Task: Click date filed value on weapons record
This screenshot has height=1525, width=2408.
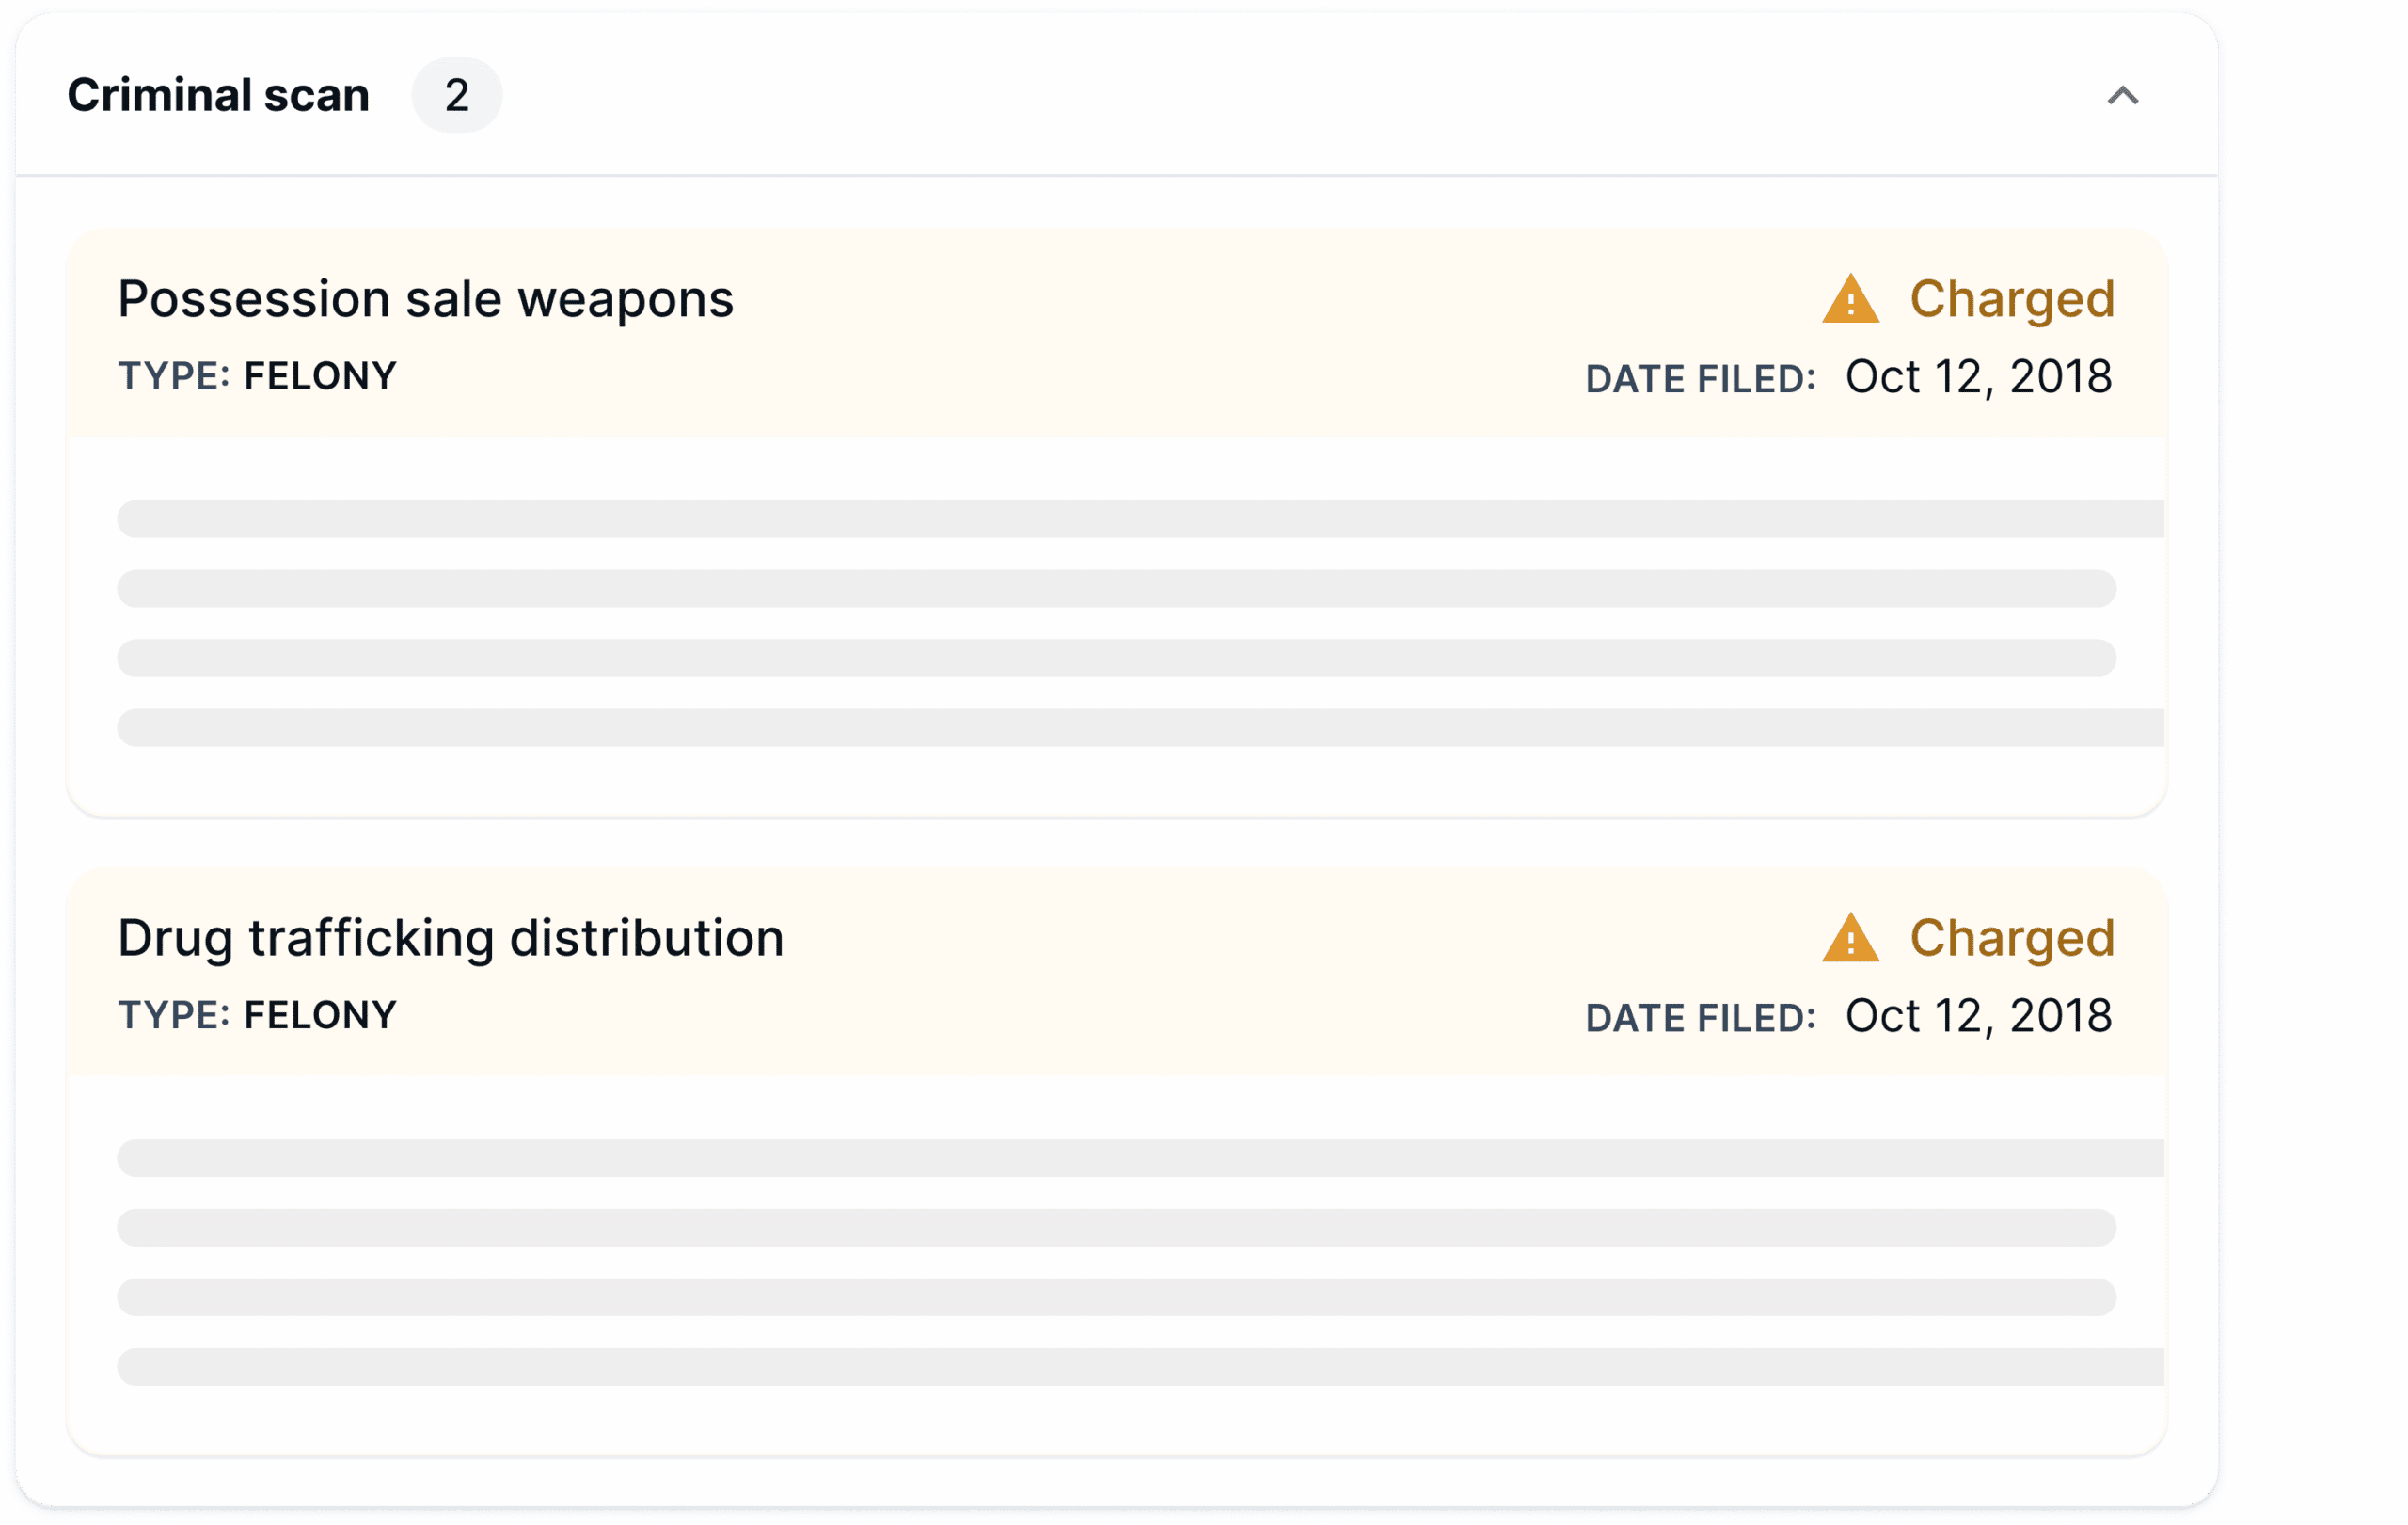Action: tap(1977, 377)
